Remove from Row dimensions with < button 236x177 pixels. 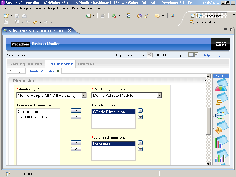pos(76,117)
